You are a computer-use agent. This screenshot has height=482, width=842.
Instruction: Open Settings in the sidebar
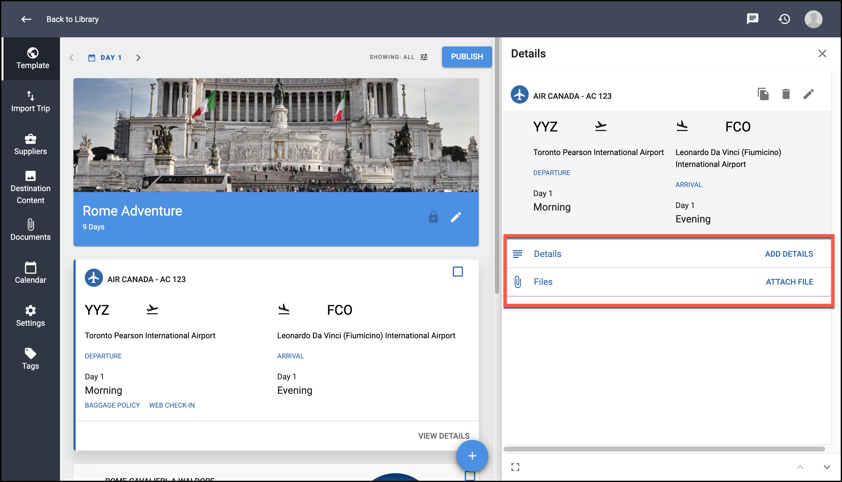point(30,316)
